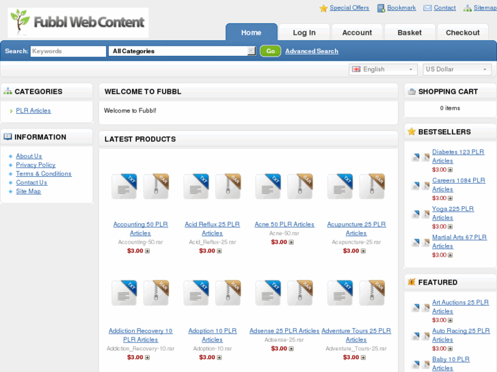Click the Sitemap tree icon
Viewport: 497px width, 372px height.
tap(467, 8)
